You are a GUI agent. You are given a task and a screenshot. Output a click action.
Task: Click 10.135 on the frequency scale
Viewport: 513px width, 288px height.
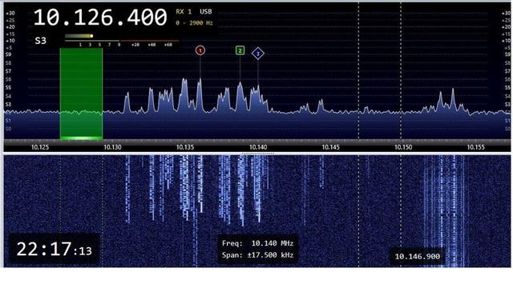185,147
